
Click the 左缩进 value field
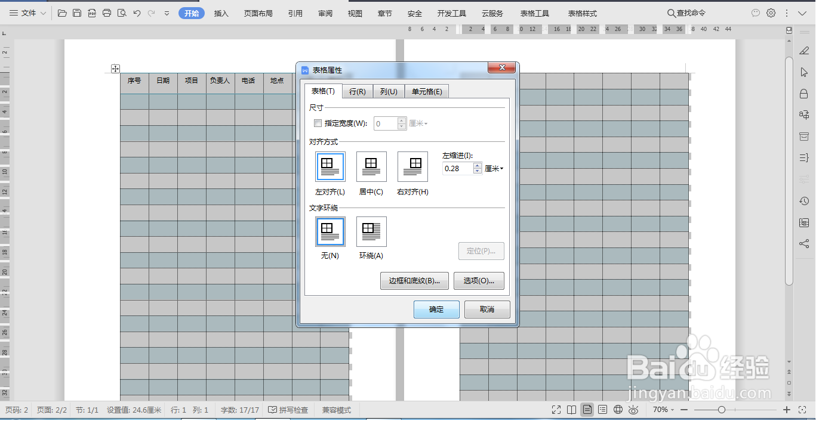coord(458,169)
